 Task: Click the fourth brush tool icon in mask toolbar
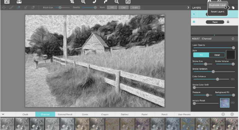(26, 7)
